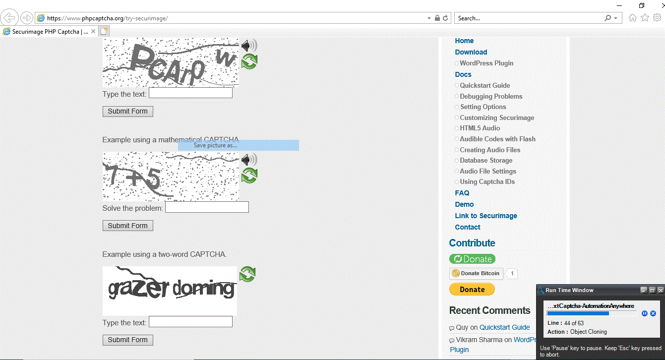The image size is (665, 360).
Task: Open the Using Captcha IDs link
Action: (x=487, y=181)
